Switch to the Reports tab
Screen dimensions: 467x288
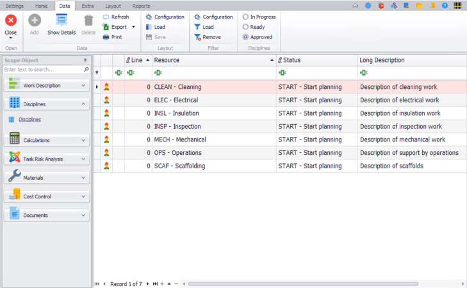coord(141,6)
